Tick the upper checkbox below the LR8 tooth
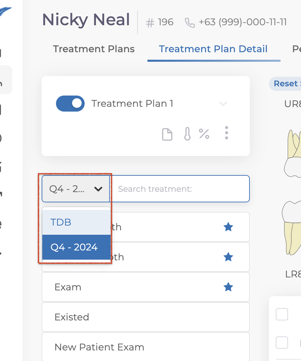 tap(282, 314)
